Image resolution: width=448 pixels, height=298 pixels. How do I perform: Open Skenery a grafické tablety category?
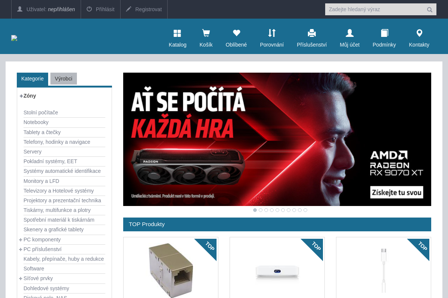[53, 229]
